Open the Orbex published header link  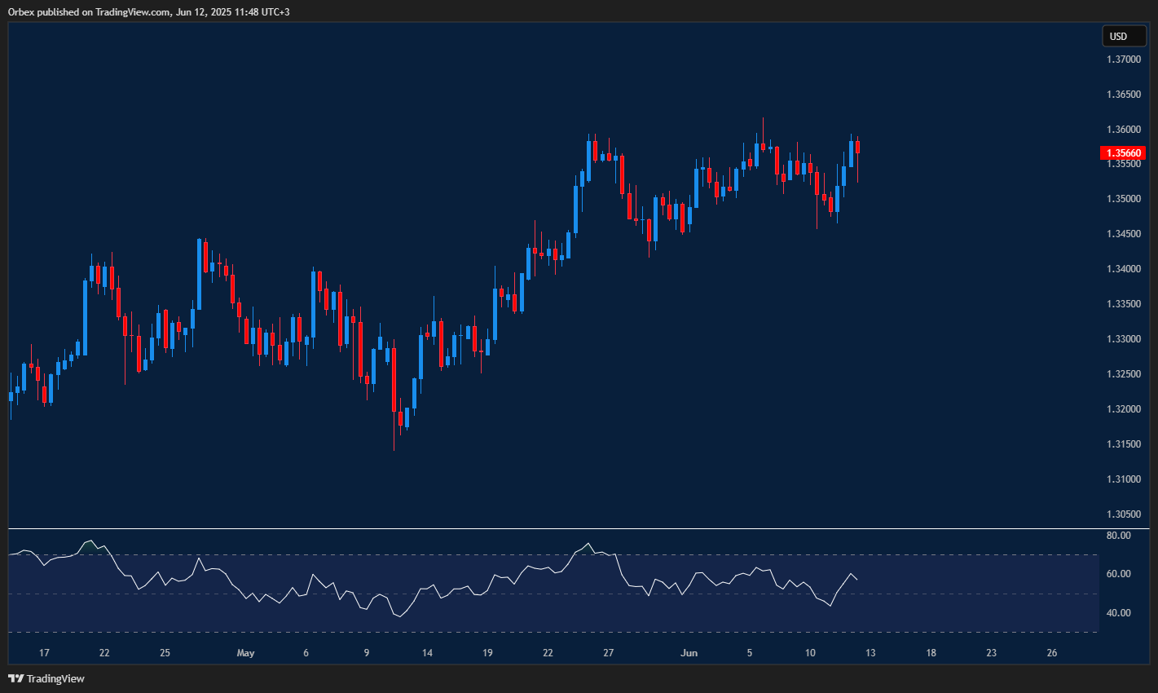[x=147, y=12]
